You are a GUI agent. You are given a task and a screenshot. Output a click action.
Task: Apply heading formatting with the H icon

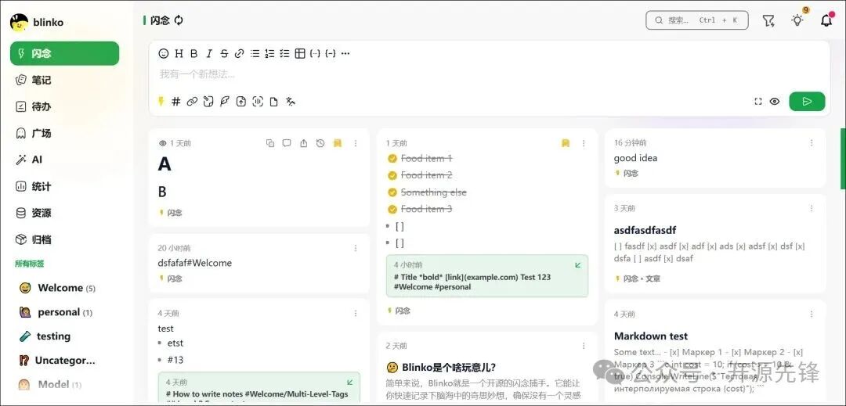179,53
